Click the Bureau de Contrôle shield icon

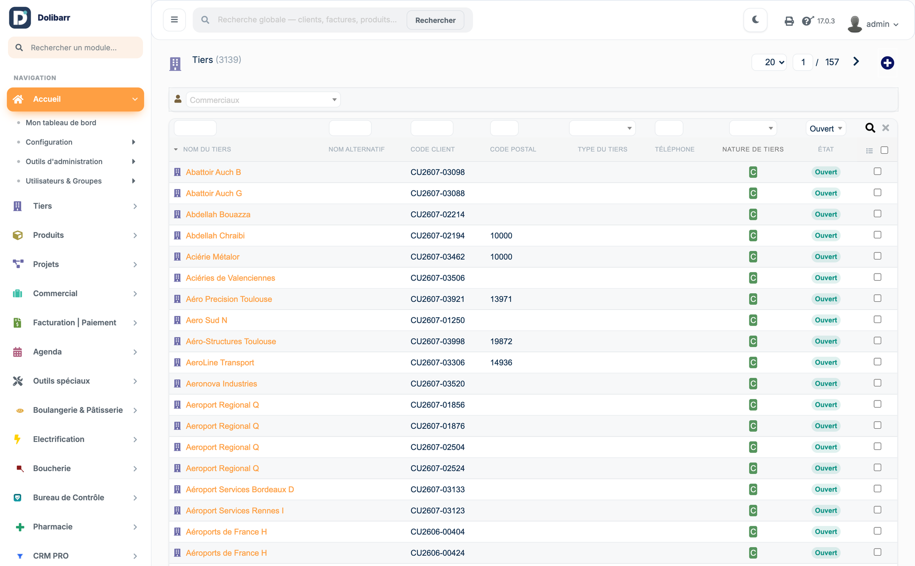[x=17, y=497]
